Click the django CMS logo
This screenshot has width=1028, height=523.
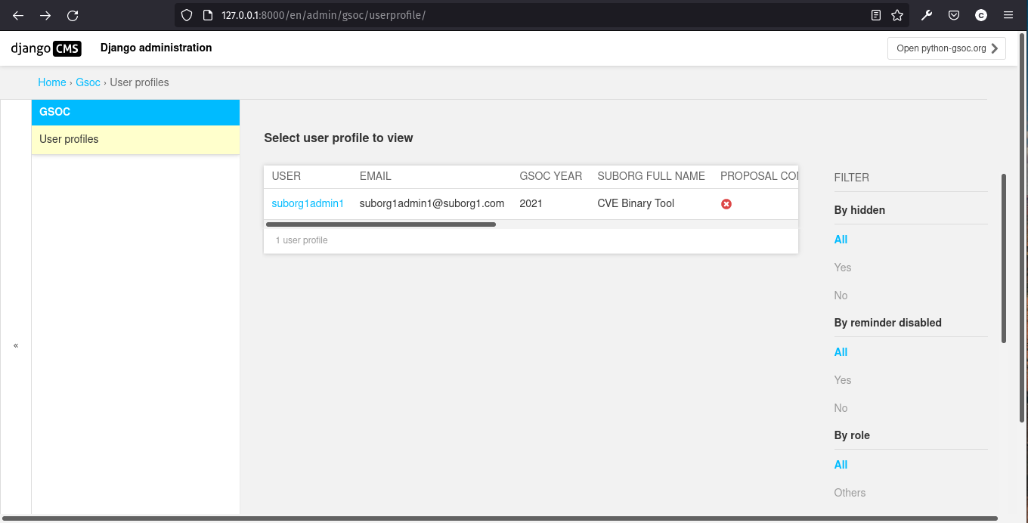click(x=46, y=48)
